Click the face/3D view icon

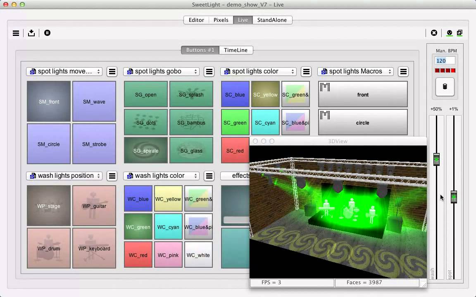pyautogui.click(x=449, y=33)
